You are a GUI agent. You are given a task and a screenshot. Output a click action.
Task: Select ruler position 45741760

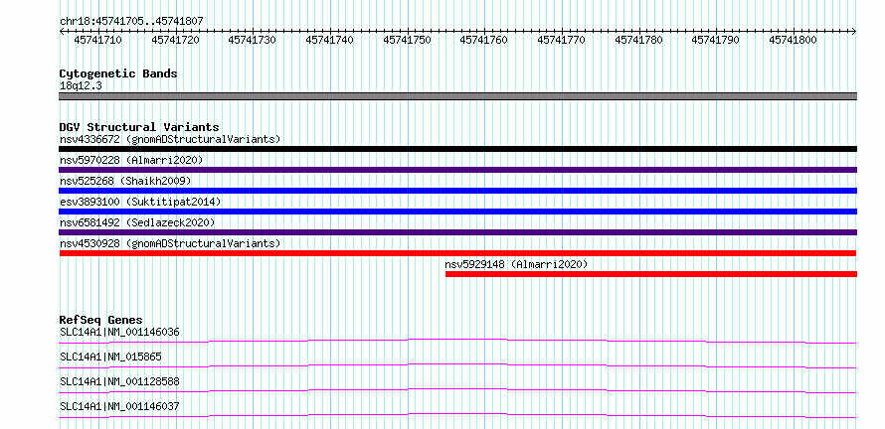[483, 40]
